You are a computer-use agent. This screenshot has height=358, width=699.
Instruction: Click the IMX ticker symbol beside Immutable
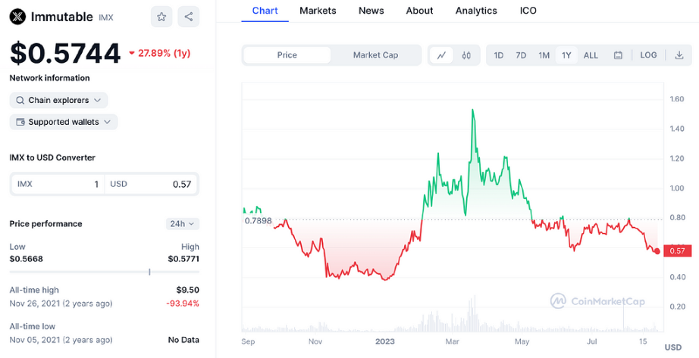[x=106, y=18]
